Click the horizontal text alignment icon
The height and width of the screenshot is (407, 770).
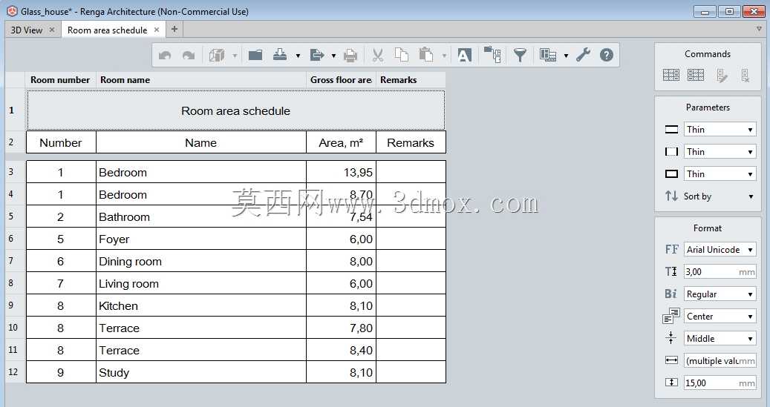tap(671, 316)
